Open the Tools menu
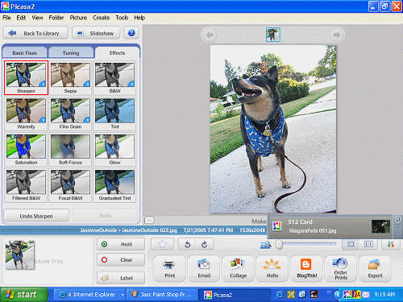Viewport: 403px width, 302px height. pos(122,18)
